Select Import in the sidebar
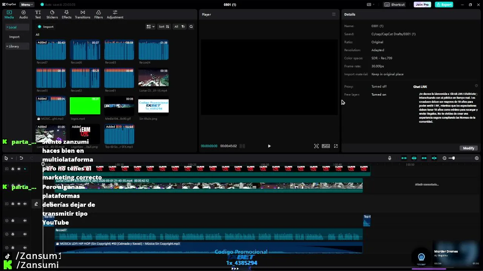 click(14, 37)
